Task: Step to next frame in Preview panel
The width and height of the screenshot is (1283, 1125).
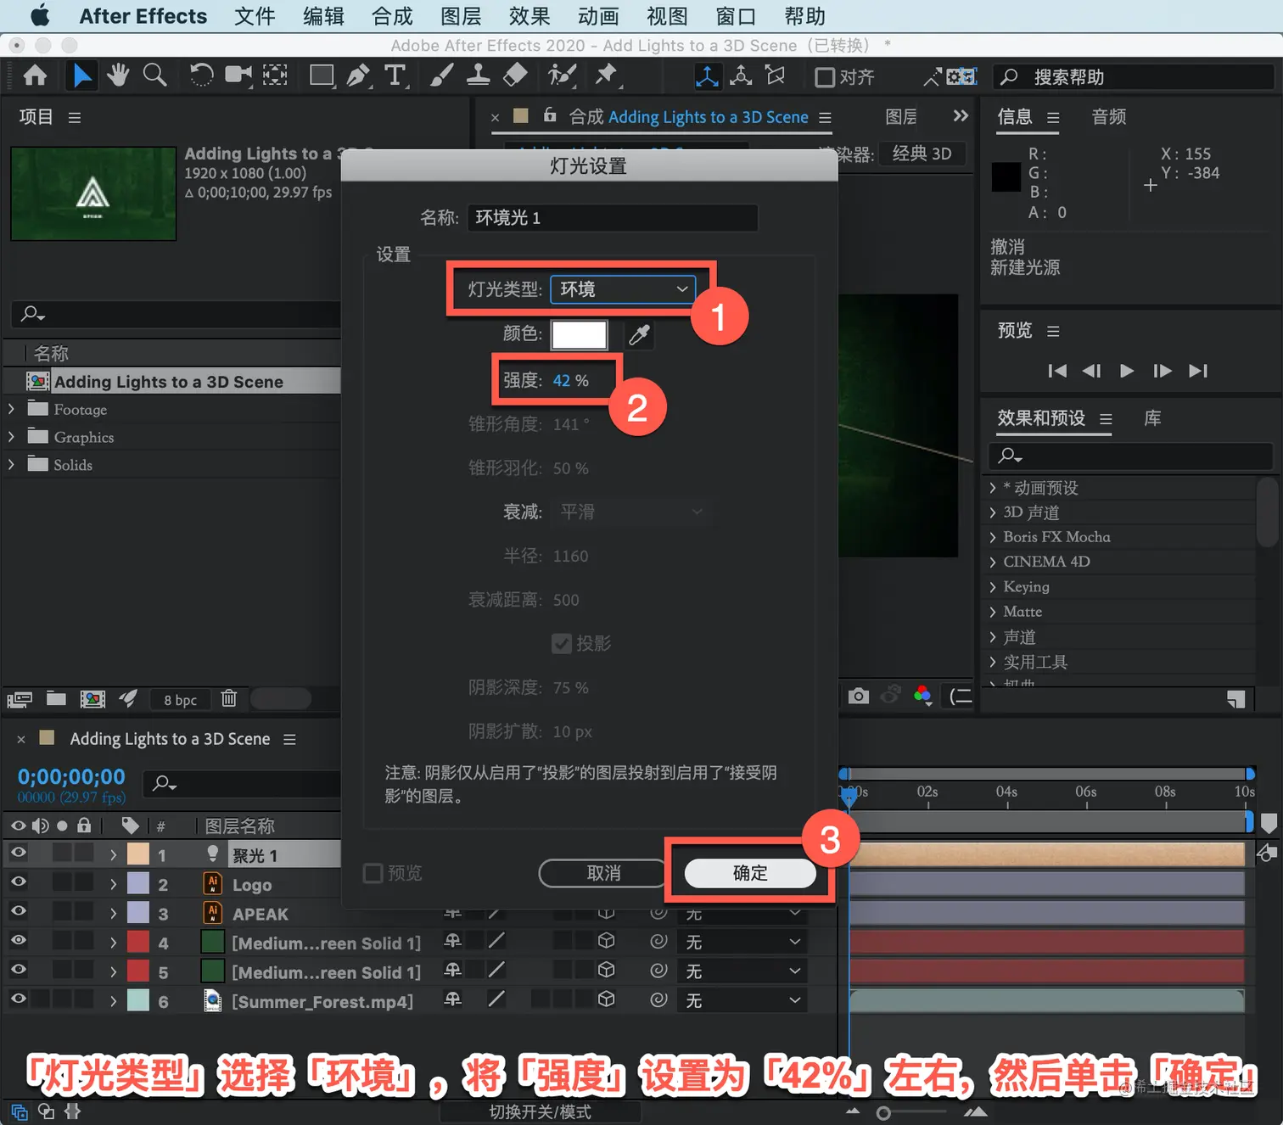Action: tap(1163, 371)
